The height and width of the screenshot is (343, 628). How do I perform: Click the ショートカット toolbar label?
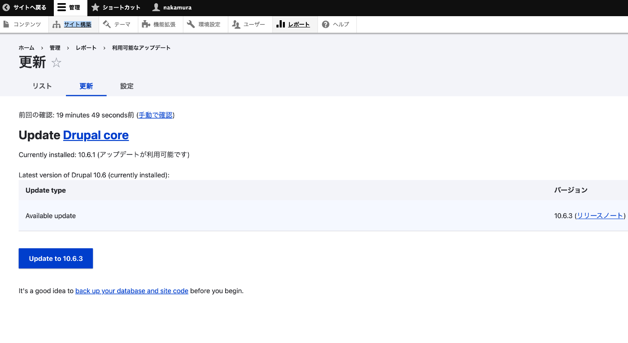point(122,8)
